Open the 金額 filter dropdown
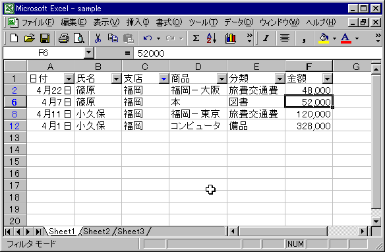The image size is (385, 252). point(327,79)
